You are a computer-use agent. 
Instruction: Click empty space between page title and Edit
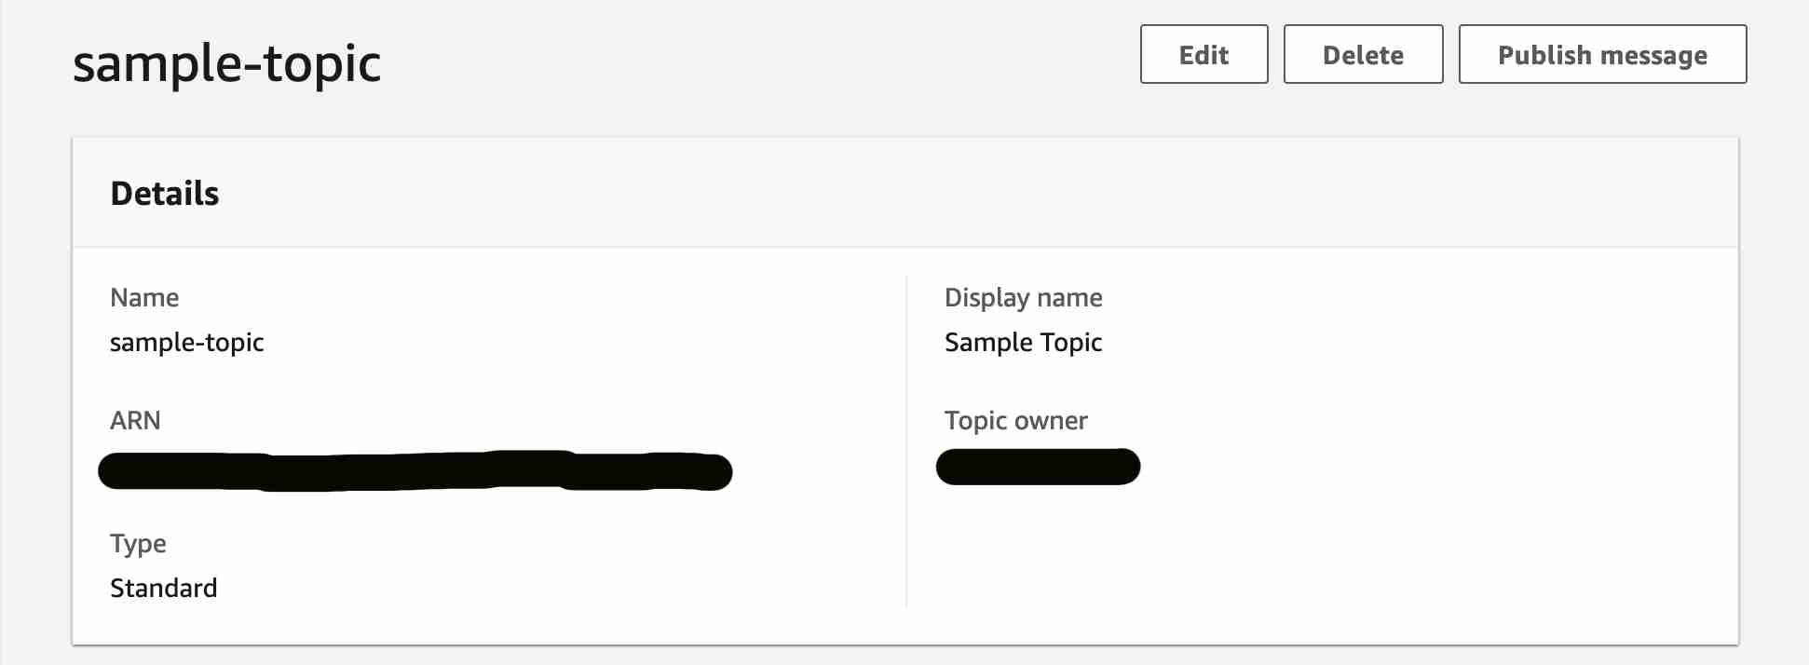745,61
